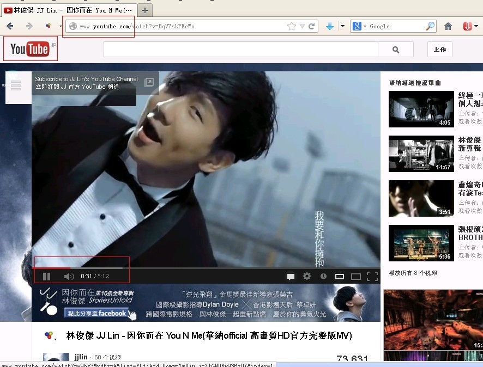Pause the playing video
The image size is (483, 367).
[x=46, y=277]
